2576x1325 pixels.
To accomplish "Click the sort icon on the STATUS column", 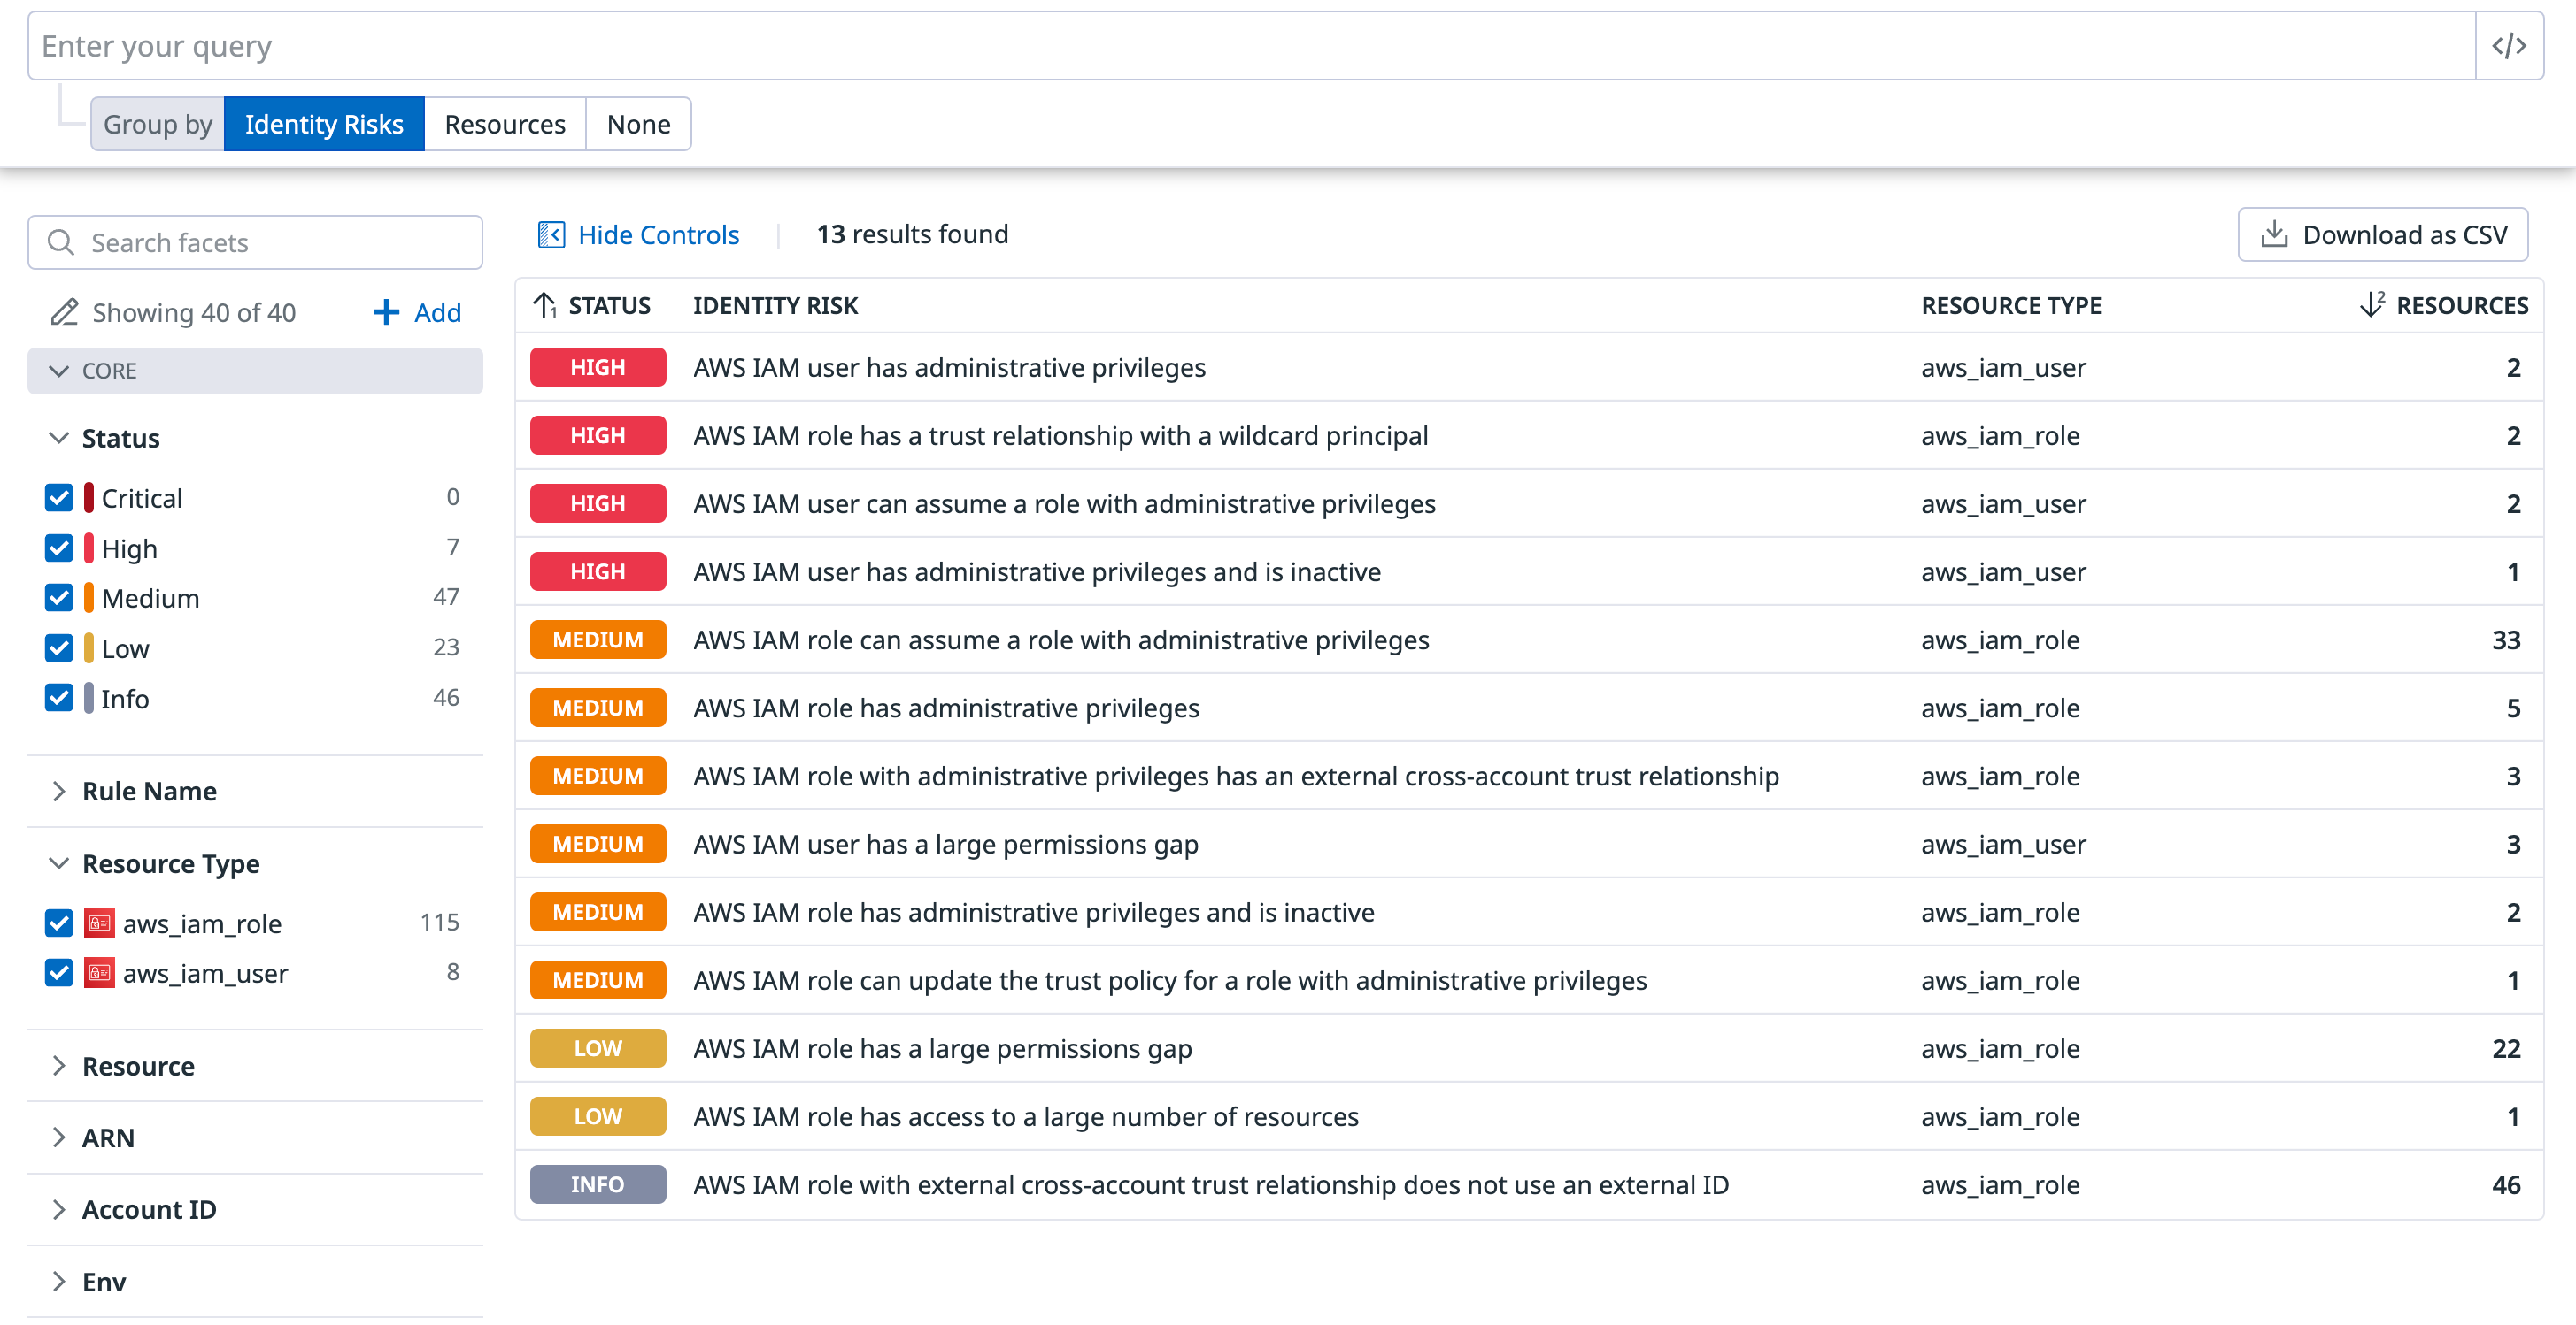I will pos(544,305).
